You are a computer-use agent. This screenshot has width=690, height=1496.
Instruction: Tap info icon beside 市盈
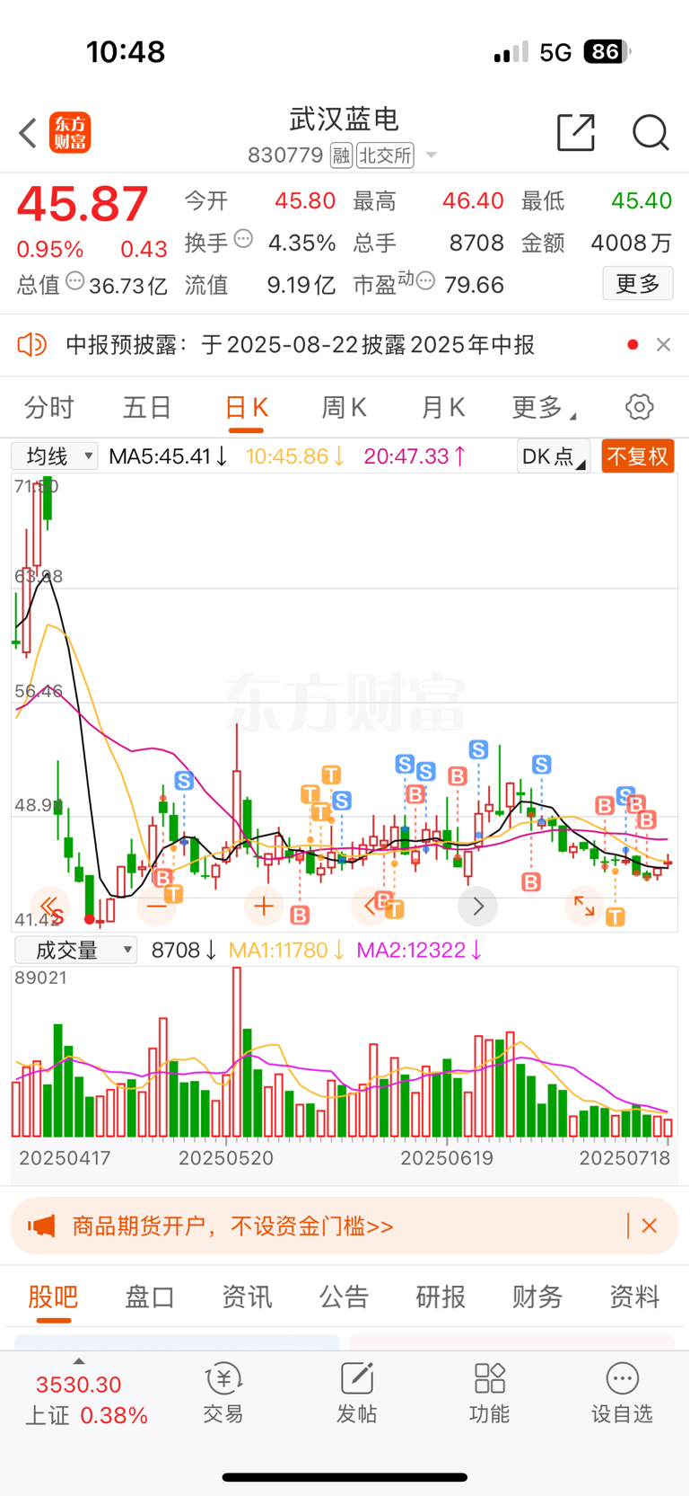426,281
